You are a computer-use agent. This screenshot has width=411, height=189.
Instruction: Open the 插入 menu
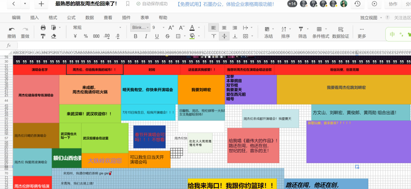pyautogui.click(x=35, y=18)
